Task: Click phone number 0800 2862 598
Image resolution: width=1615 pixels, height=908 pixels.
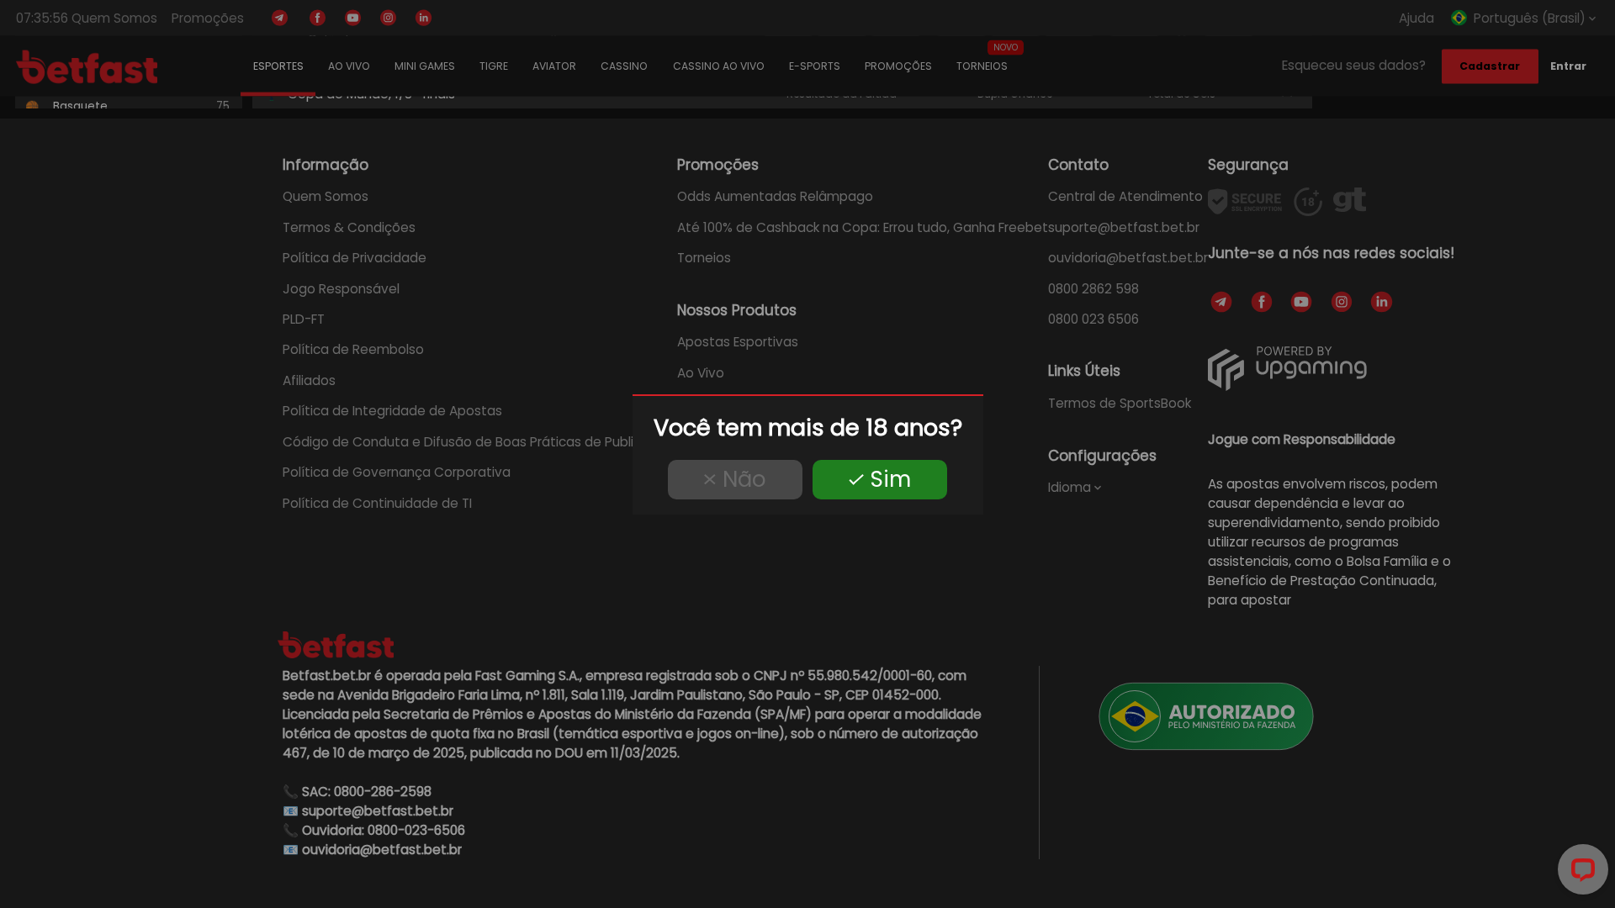Action: click(x=1093, y=289)
